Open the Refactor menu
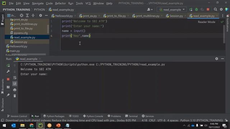The width and height of the screenshot is (230, 129). click(60, 3)
